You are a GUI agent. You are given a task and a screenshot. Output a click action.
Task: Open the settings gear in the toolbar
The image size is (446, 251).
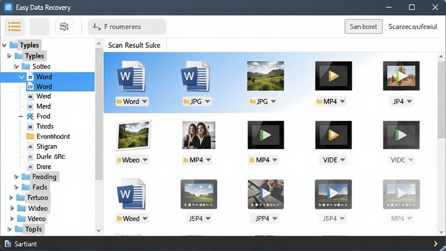click(64, 27)
